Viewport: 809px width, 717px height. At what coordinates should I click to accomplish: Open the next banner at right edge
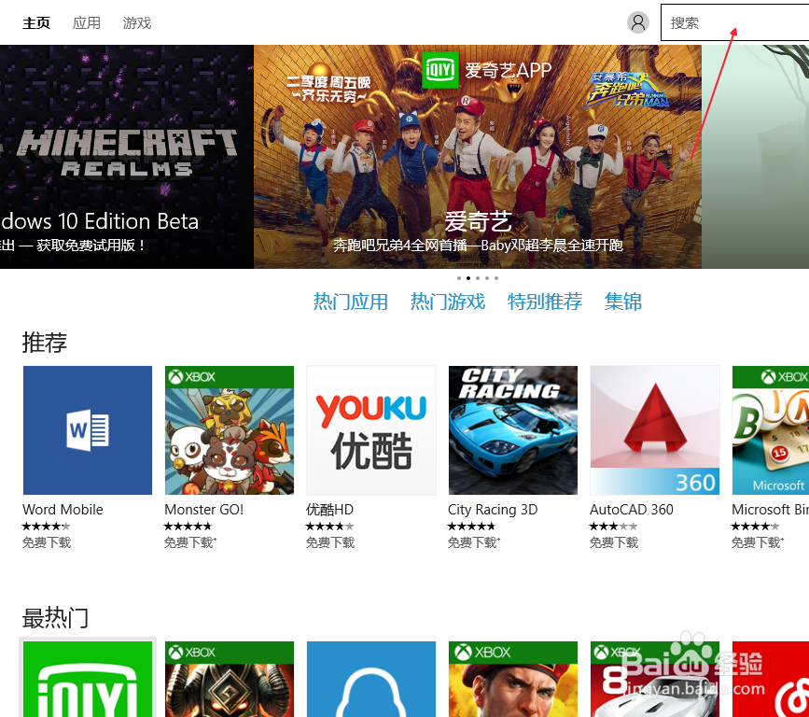[755, 157]
